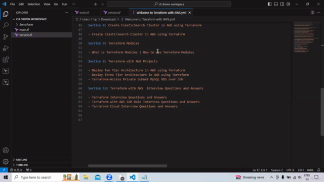Switch to the version.tf editor tab
Image resolution: width=324 pixels, height=182 pixels.
point(114,13)
